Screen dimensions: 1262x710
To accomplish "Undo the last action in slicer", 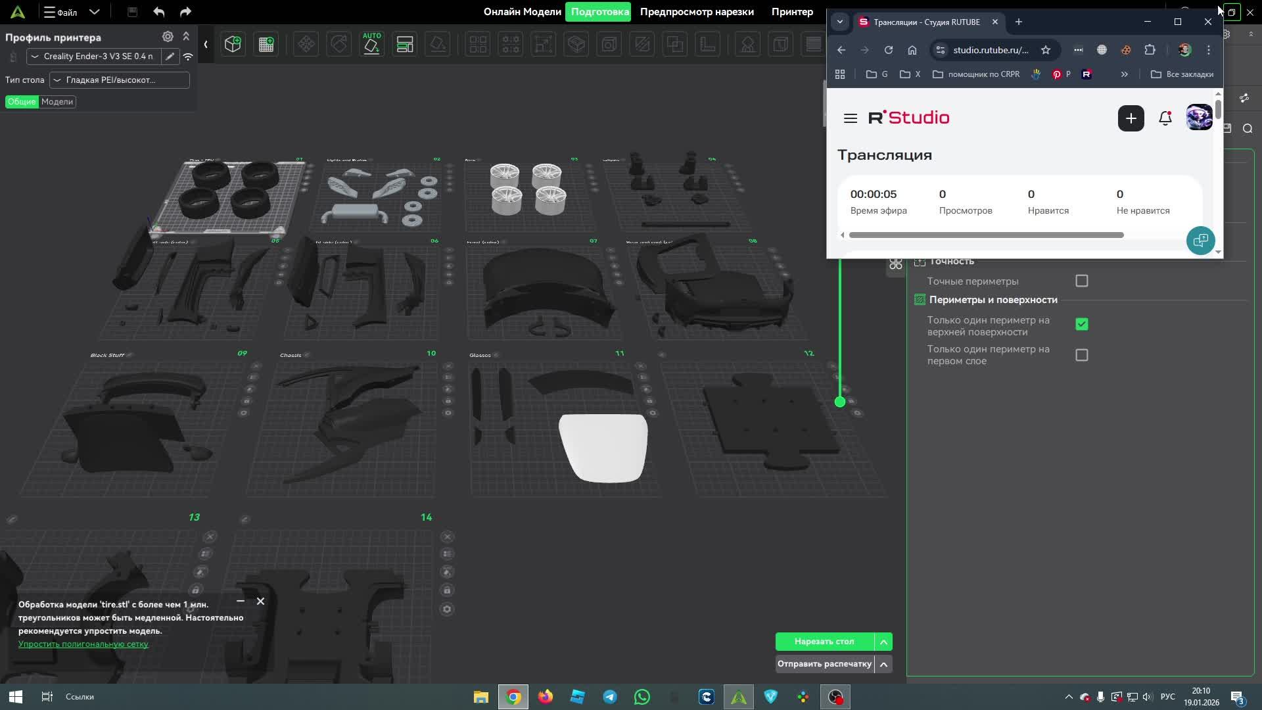I will click(x=158, y=12).
